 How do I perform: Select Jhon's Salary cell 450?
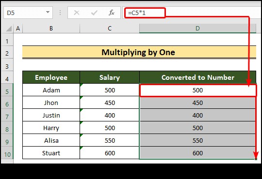pos(110,103)
